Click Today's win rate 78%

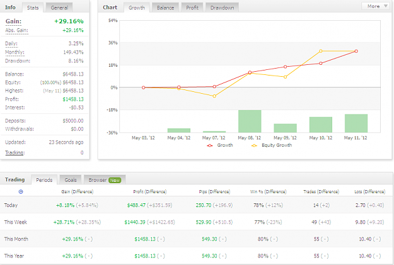[258, 205]
